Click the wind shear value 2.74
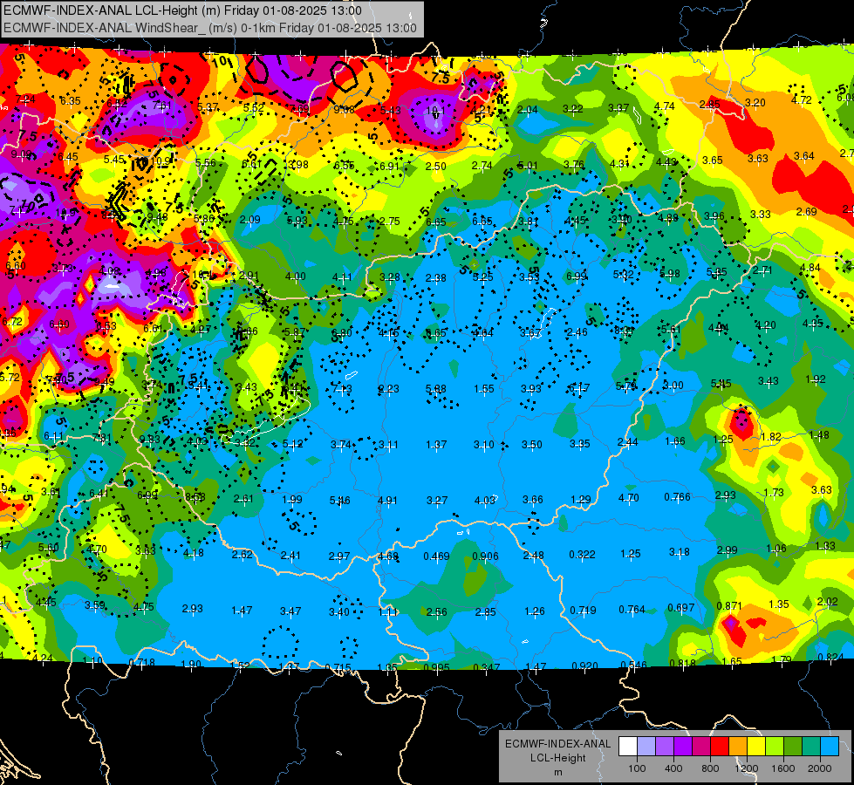Screen dimensions: 854x785 [482, 166]
